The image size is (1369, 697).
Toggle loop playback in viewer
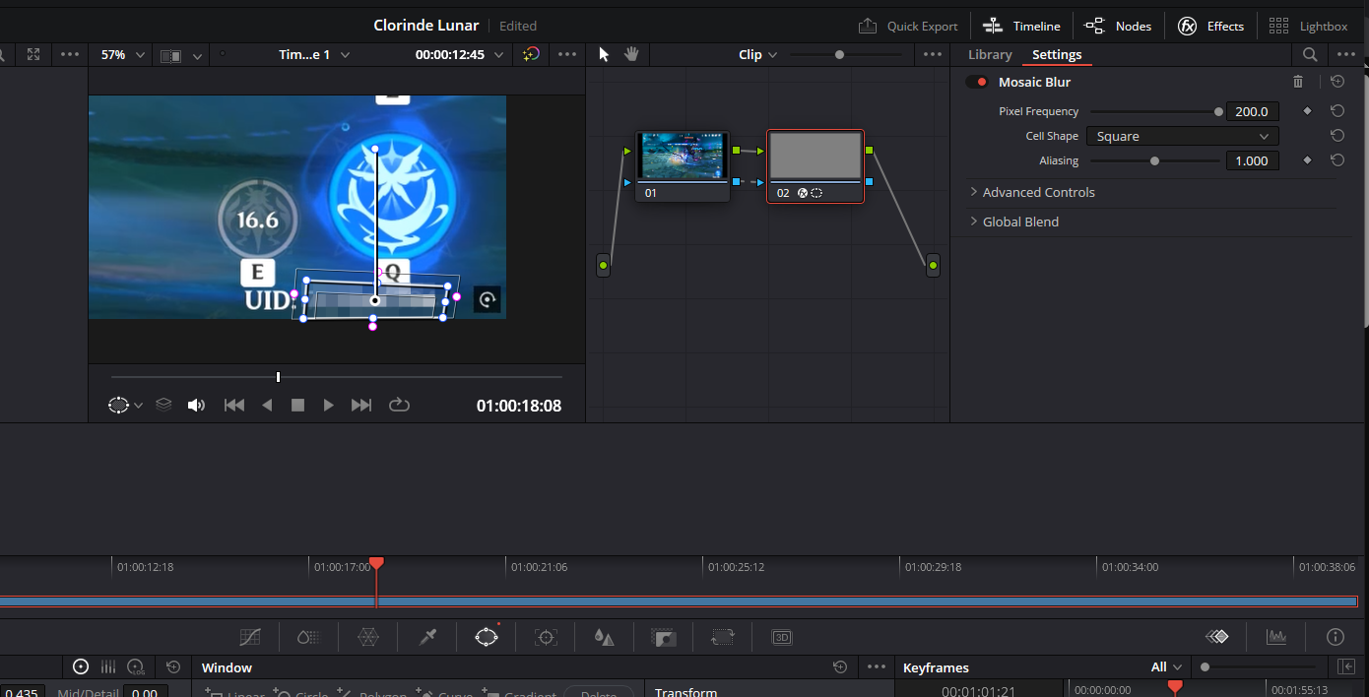click(399, 405)
